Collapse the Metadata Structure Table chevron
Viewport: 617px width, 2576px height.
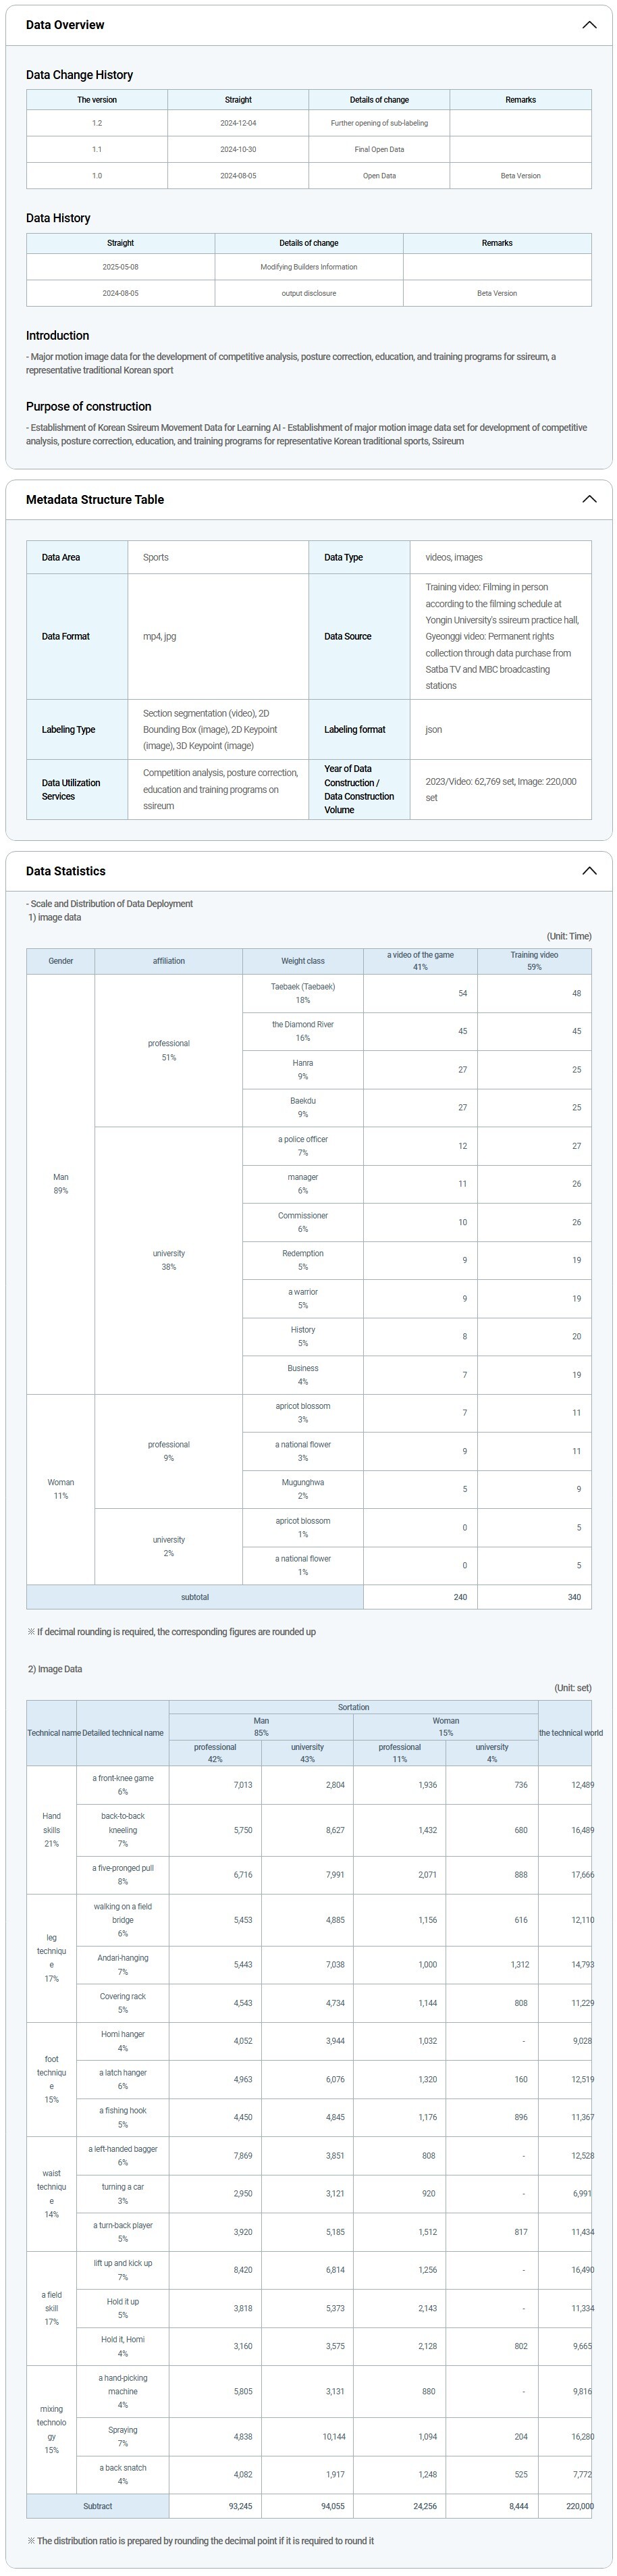589,499
